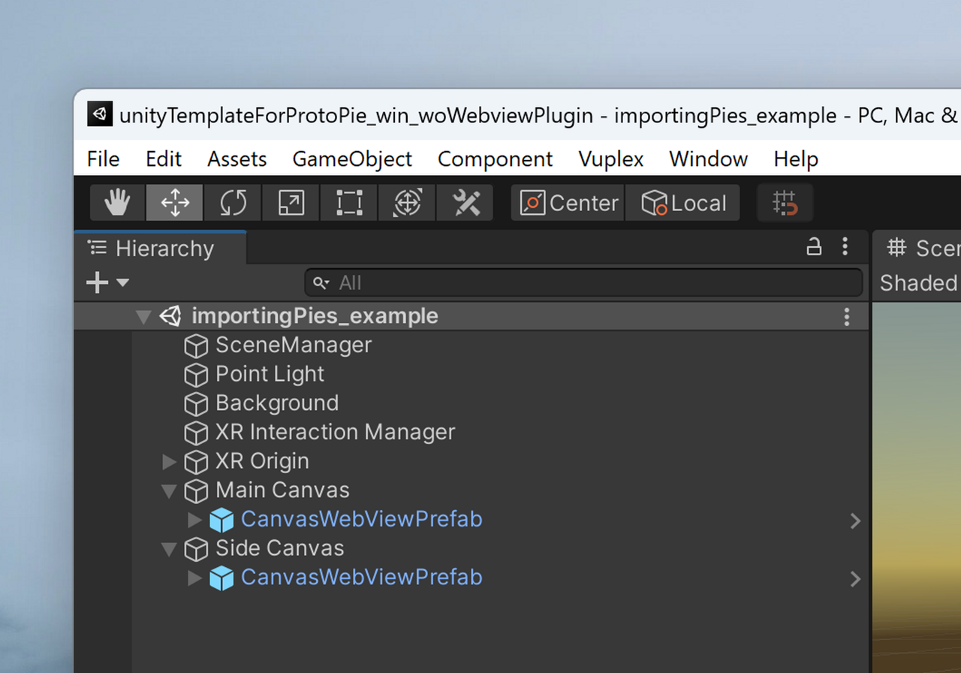The width and height of the screenshot is (961, 673).
Task: Select the Move tool
Action: tap(175, 203)
